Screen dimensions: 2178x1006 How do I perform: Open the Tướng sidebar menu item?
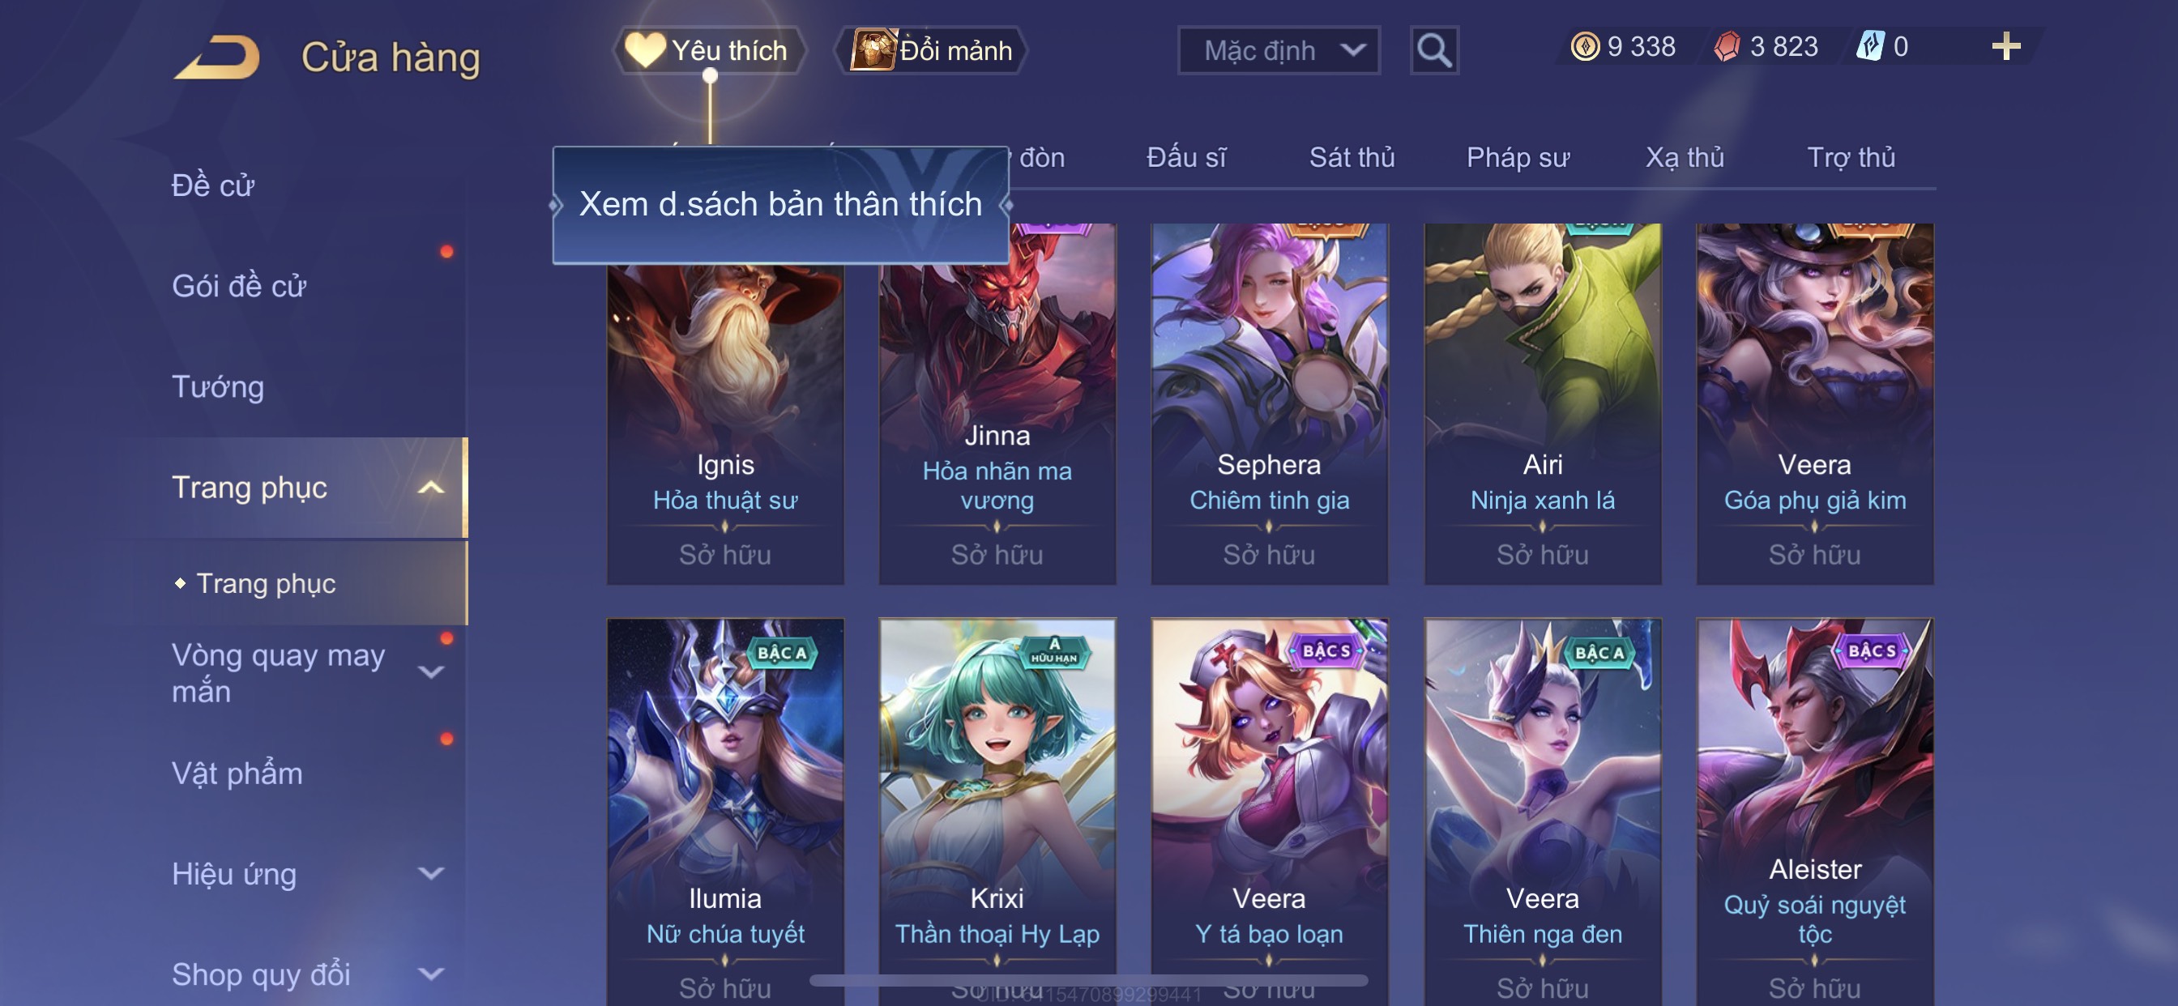(x=217, y=387)
